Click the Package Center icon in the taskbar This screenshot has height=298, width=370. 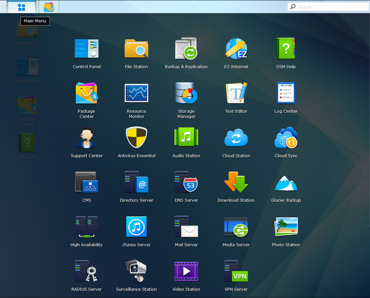coord(49,7)
